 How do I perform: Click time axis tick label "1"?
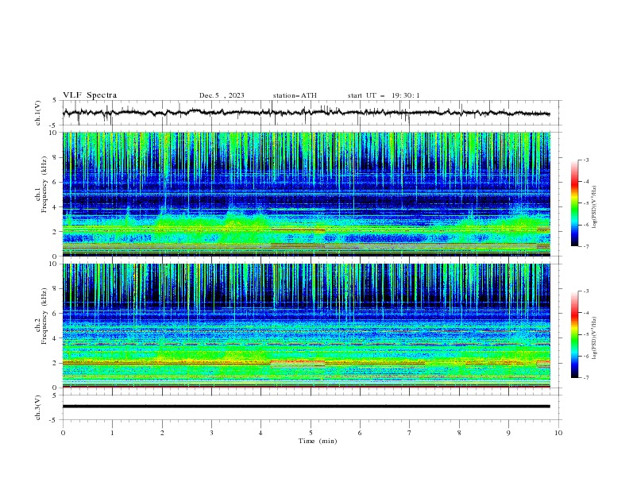click(112, 433)
